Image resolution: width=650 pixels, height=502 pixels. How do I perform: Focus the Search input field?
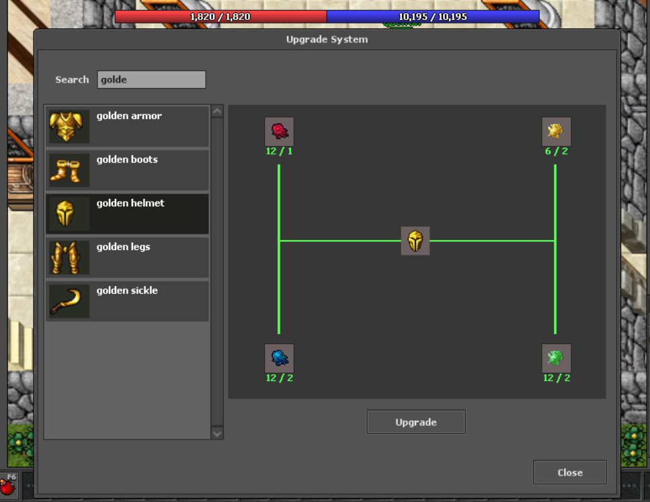[151, 79]
